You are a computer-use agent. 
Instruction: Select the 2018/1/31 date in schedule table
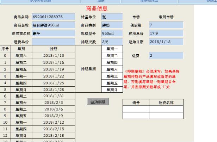(x=54, y=96)
